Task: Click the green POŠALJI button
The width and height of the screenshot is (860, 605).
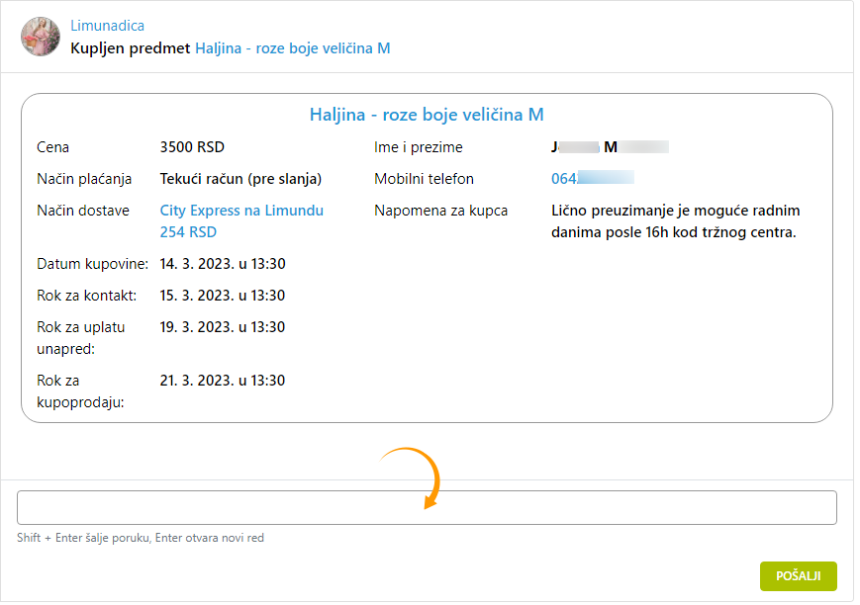Action: (798, 576)
